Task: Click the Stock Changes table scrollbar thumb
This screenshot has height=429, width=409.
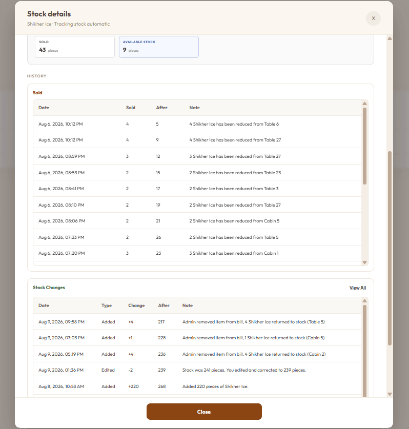Action: click(x=364, y=351)
